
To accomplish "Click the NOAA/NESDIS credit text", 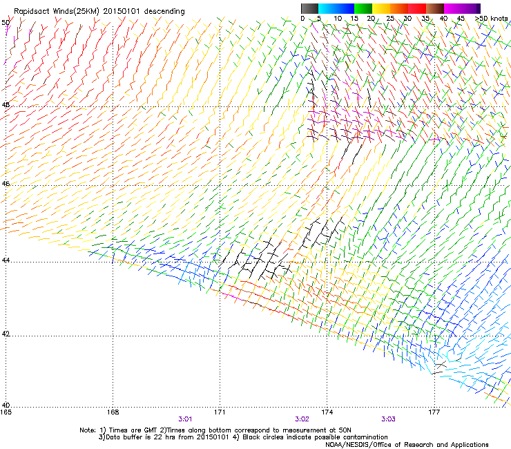I will pos(407,445).
